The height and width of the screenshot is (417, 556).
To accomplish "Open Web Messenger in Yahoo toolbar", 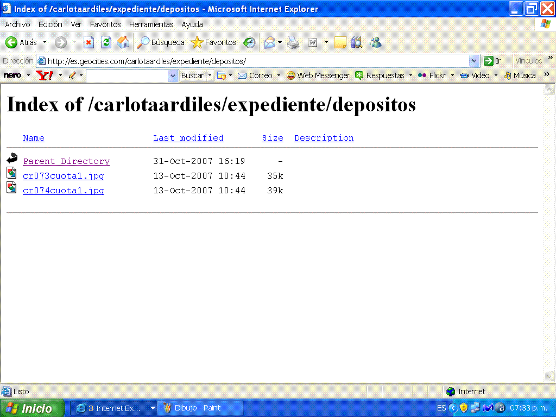I will [318, 75].
